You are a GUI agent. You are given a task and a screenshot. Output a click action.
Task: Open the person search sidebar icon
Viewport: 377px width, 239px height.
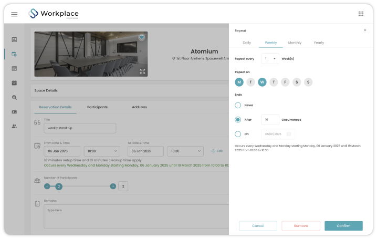(x=14, y=97)
